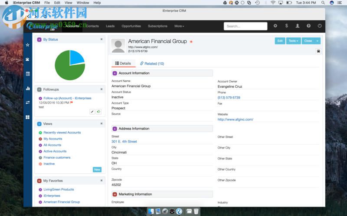The width and height of the screenshot is (347, 216).
Task: Open the View menu in menu bar
Action: (69, 3)
